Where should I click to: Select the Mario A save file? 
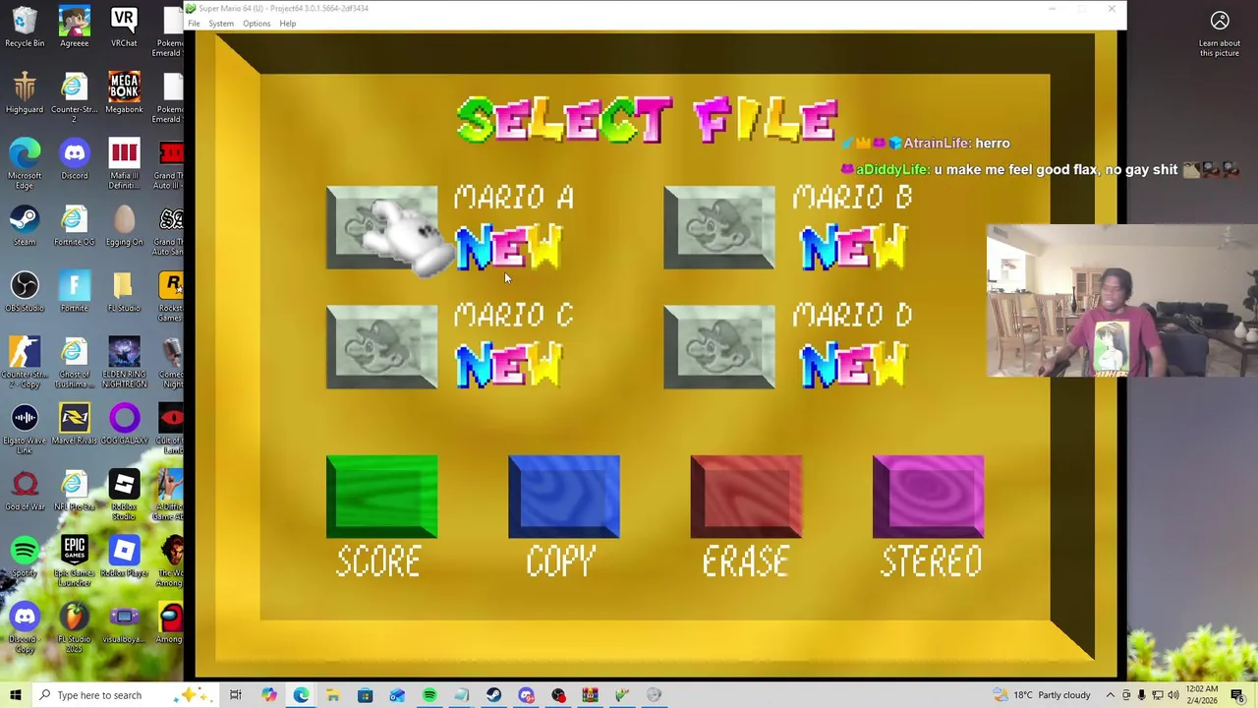[381, 227]
